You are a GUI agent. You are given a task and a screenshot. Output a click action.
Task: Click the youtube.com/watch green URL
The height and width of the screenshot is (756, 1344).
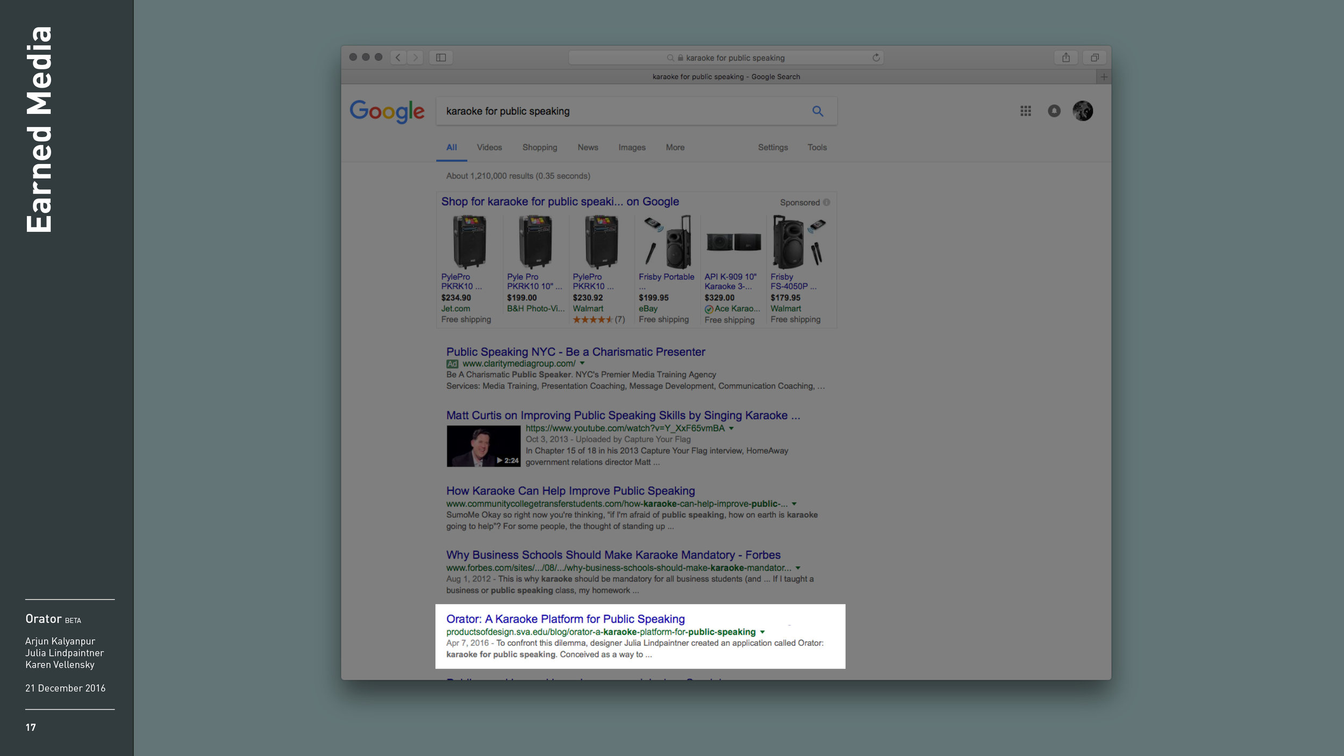(625, 429)
